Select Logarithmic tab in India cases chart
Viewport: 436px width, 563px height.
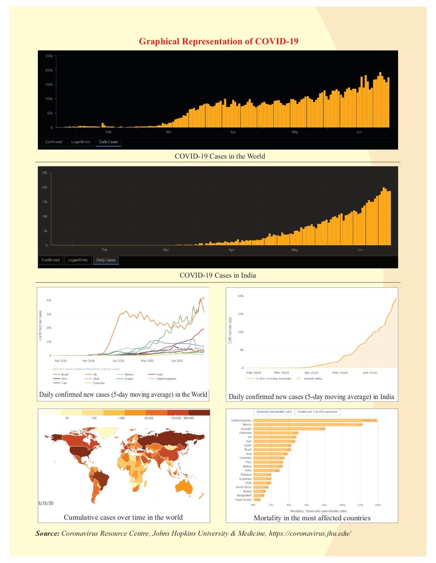78,260
